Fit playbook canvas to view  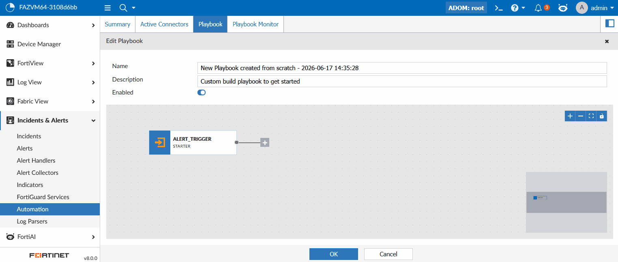pyautogui.click(x=591, y=116)
